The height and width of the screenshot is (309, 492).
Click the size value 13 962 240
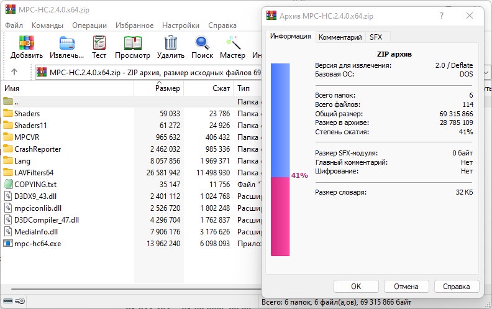point(163,243)
